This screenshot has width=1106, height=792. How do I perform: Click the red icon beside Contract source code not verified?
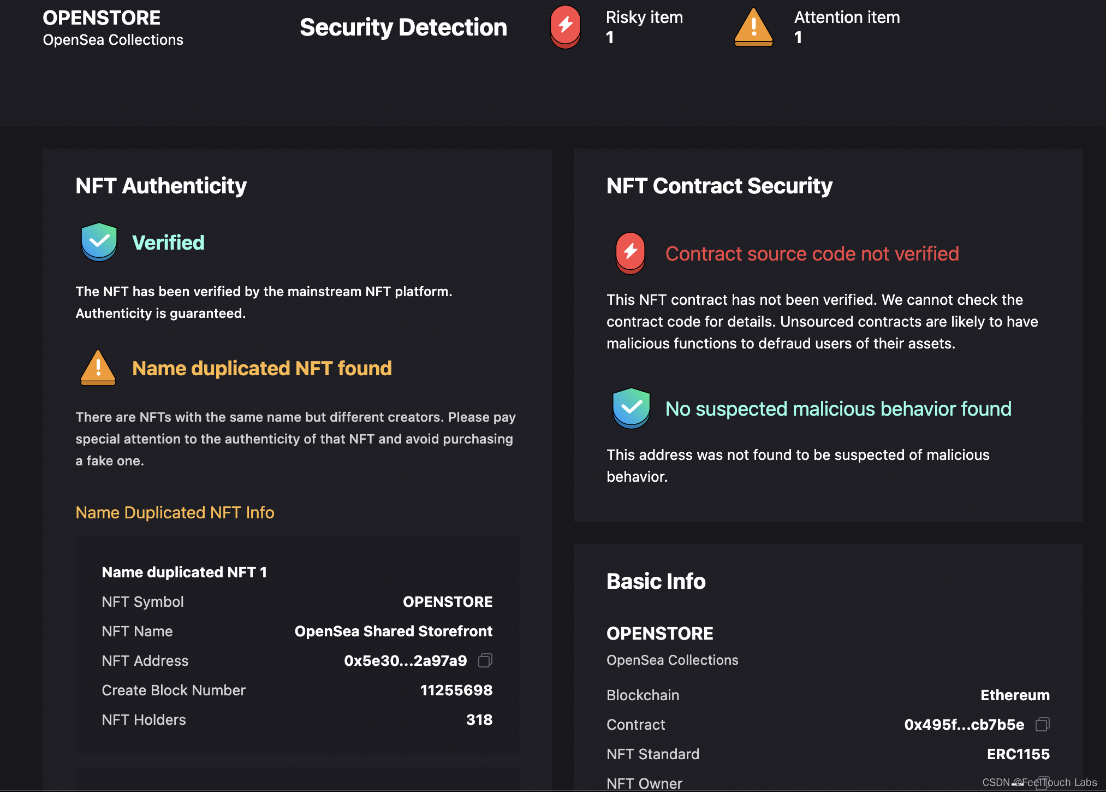click(631, 253)
